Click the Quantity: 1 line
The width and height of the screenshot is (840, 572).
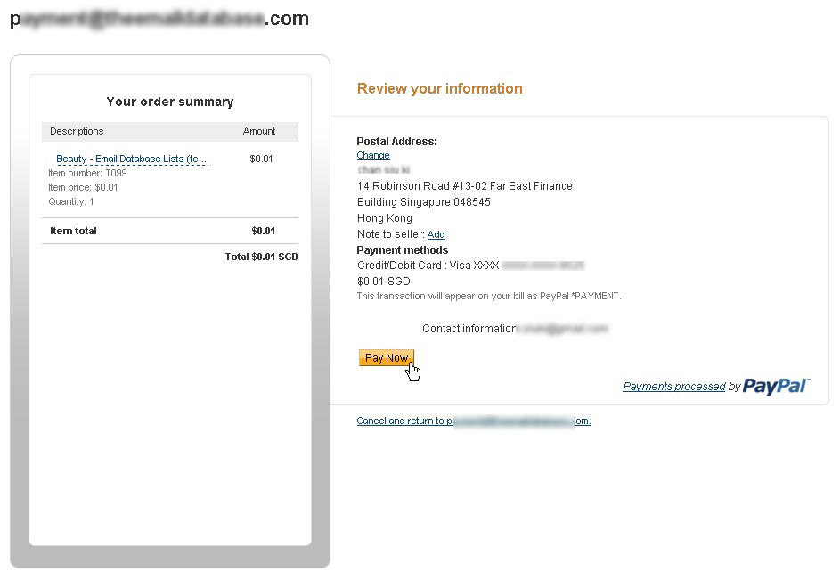[70, 202]
